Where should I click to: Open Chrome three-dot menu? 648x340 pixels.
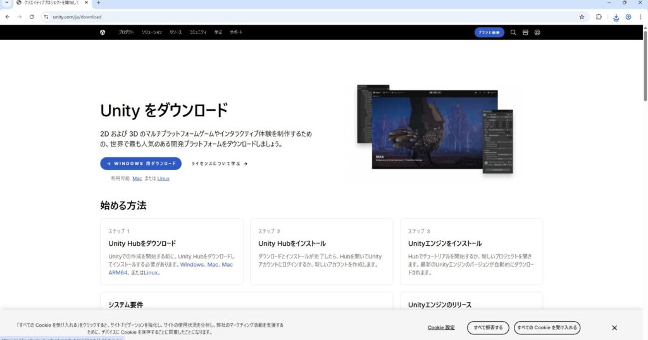[640, 17]
